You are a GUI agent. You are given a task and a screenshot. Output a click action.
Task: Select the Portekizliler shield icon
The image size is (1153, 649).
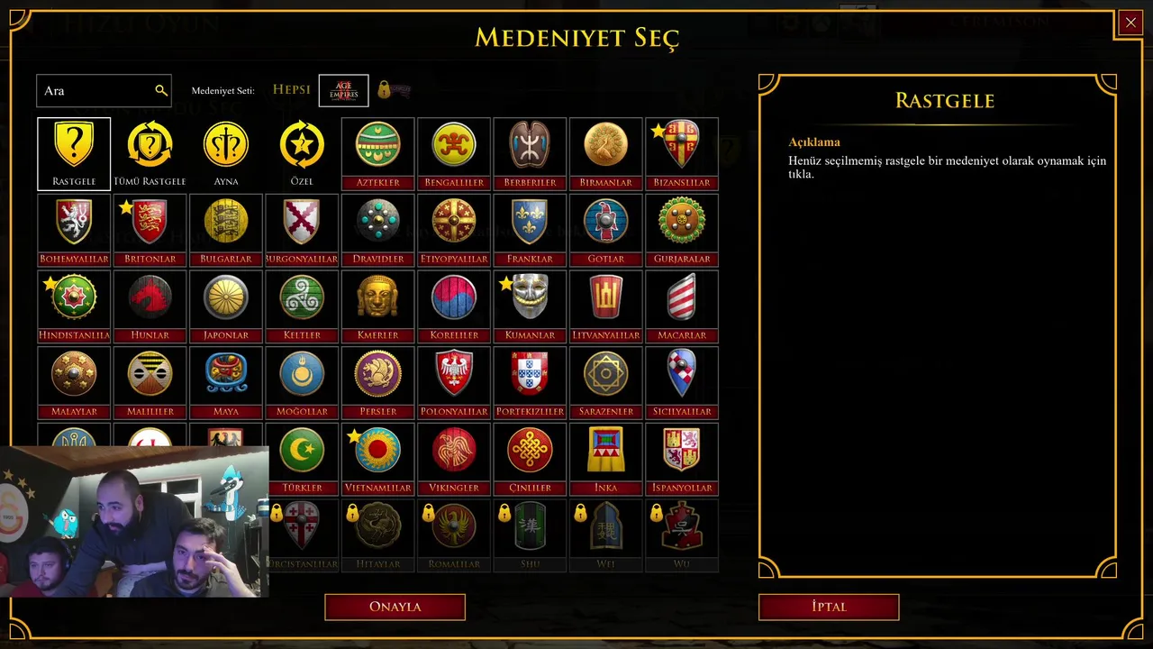click(530, 382)
